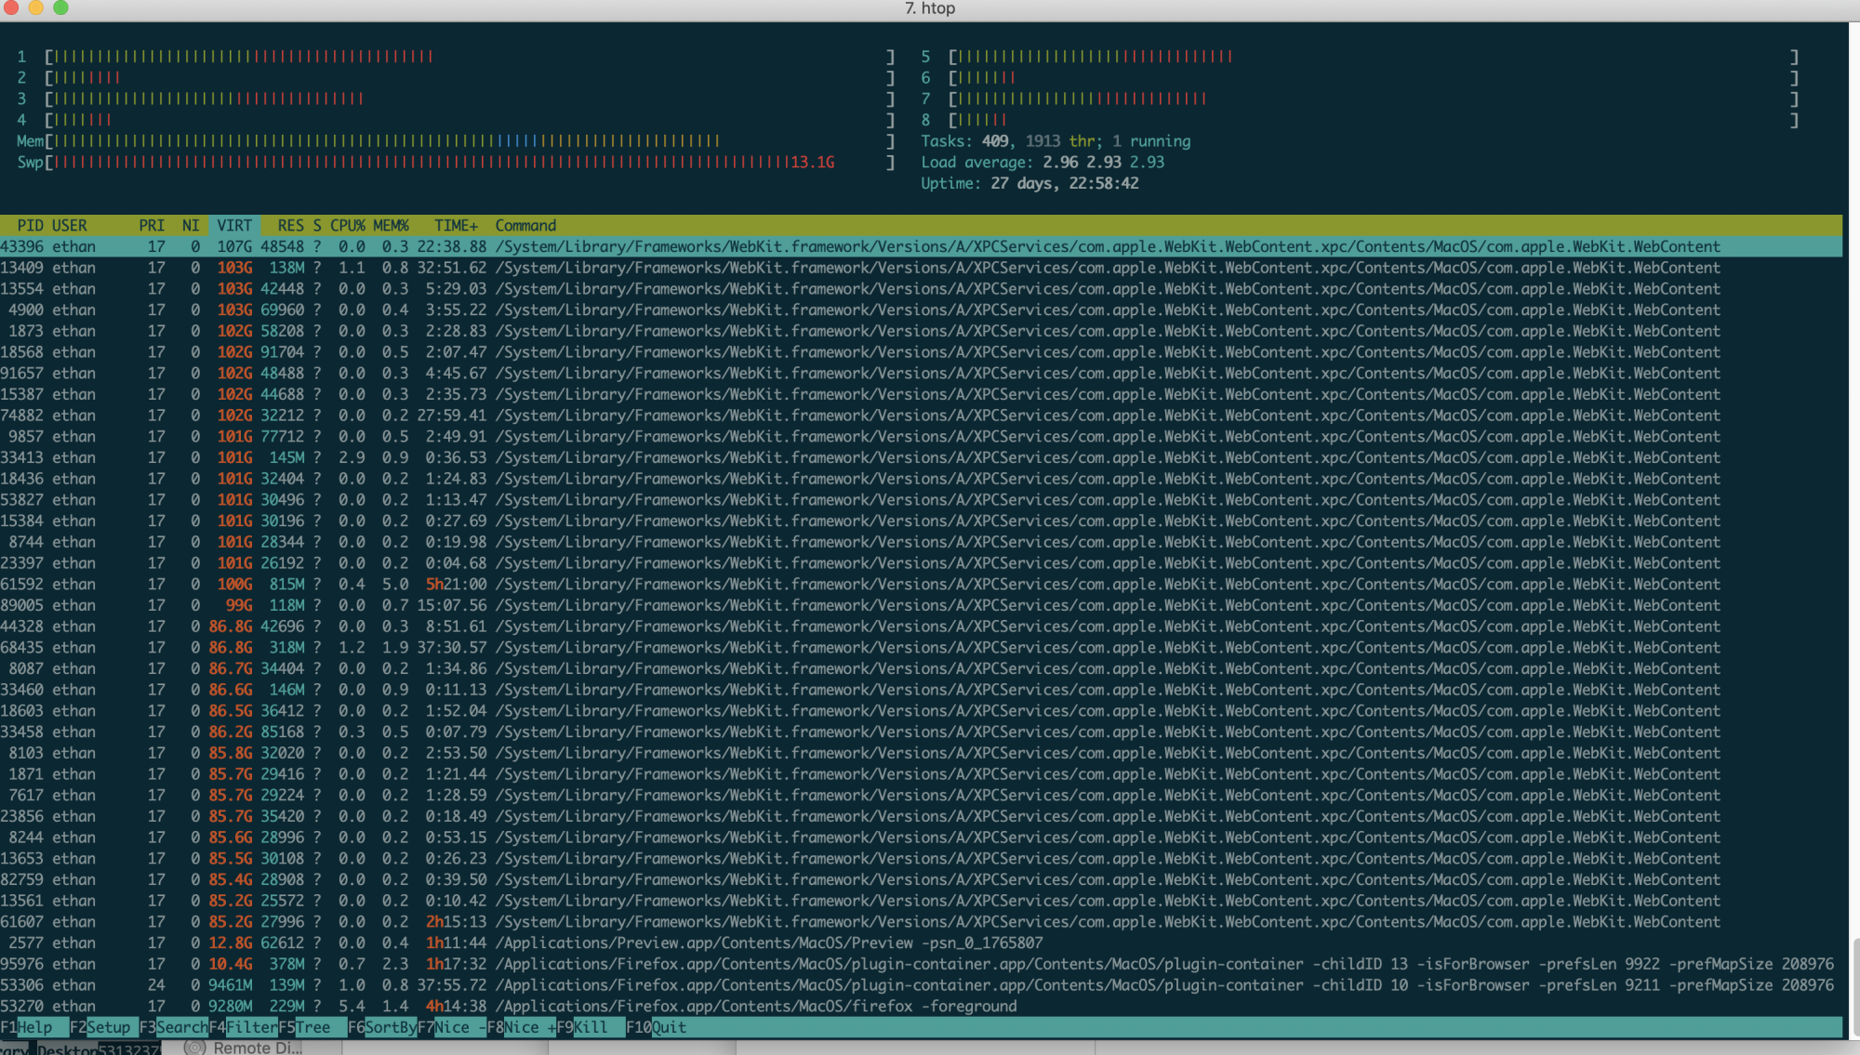Select the process row with PID 23856
The height and width of the screenshot is (1055, 1860).
pos(921,816)
